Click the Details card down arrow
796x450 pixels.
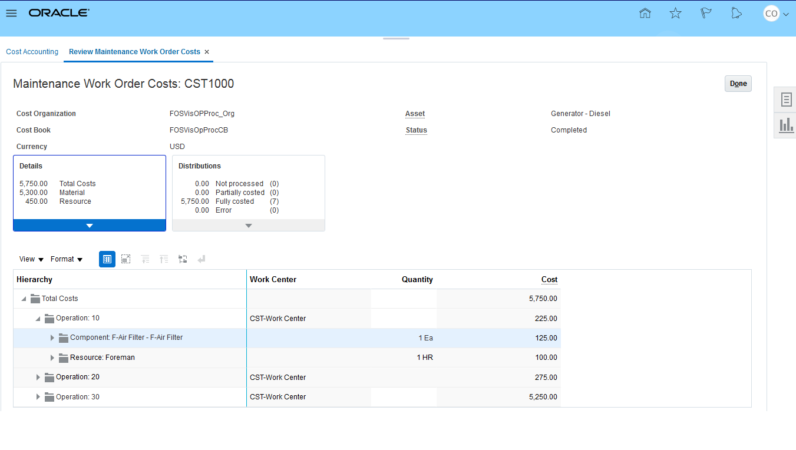90,226
